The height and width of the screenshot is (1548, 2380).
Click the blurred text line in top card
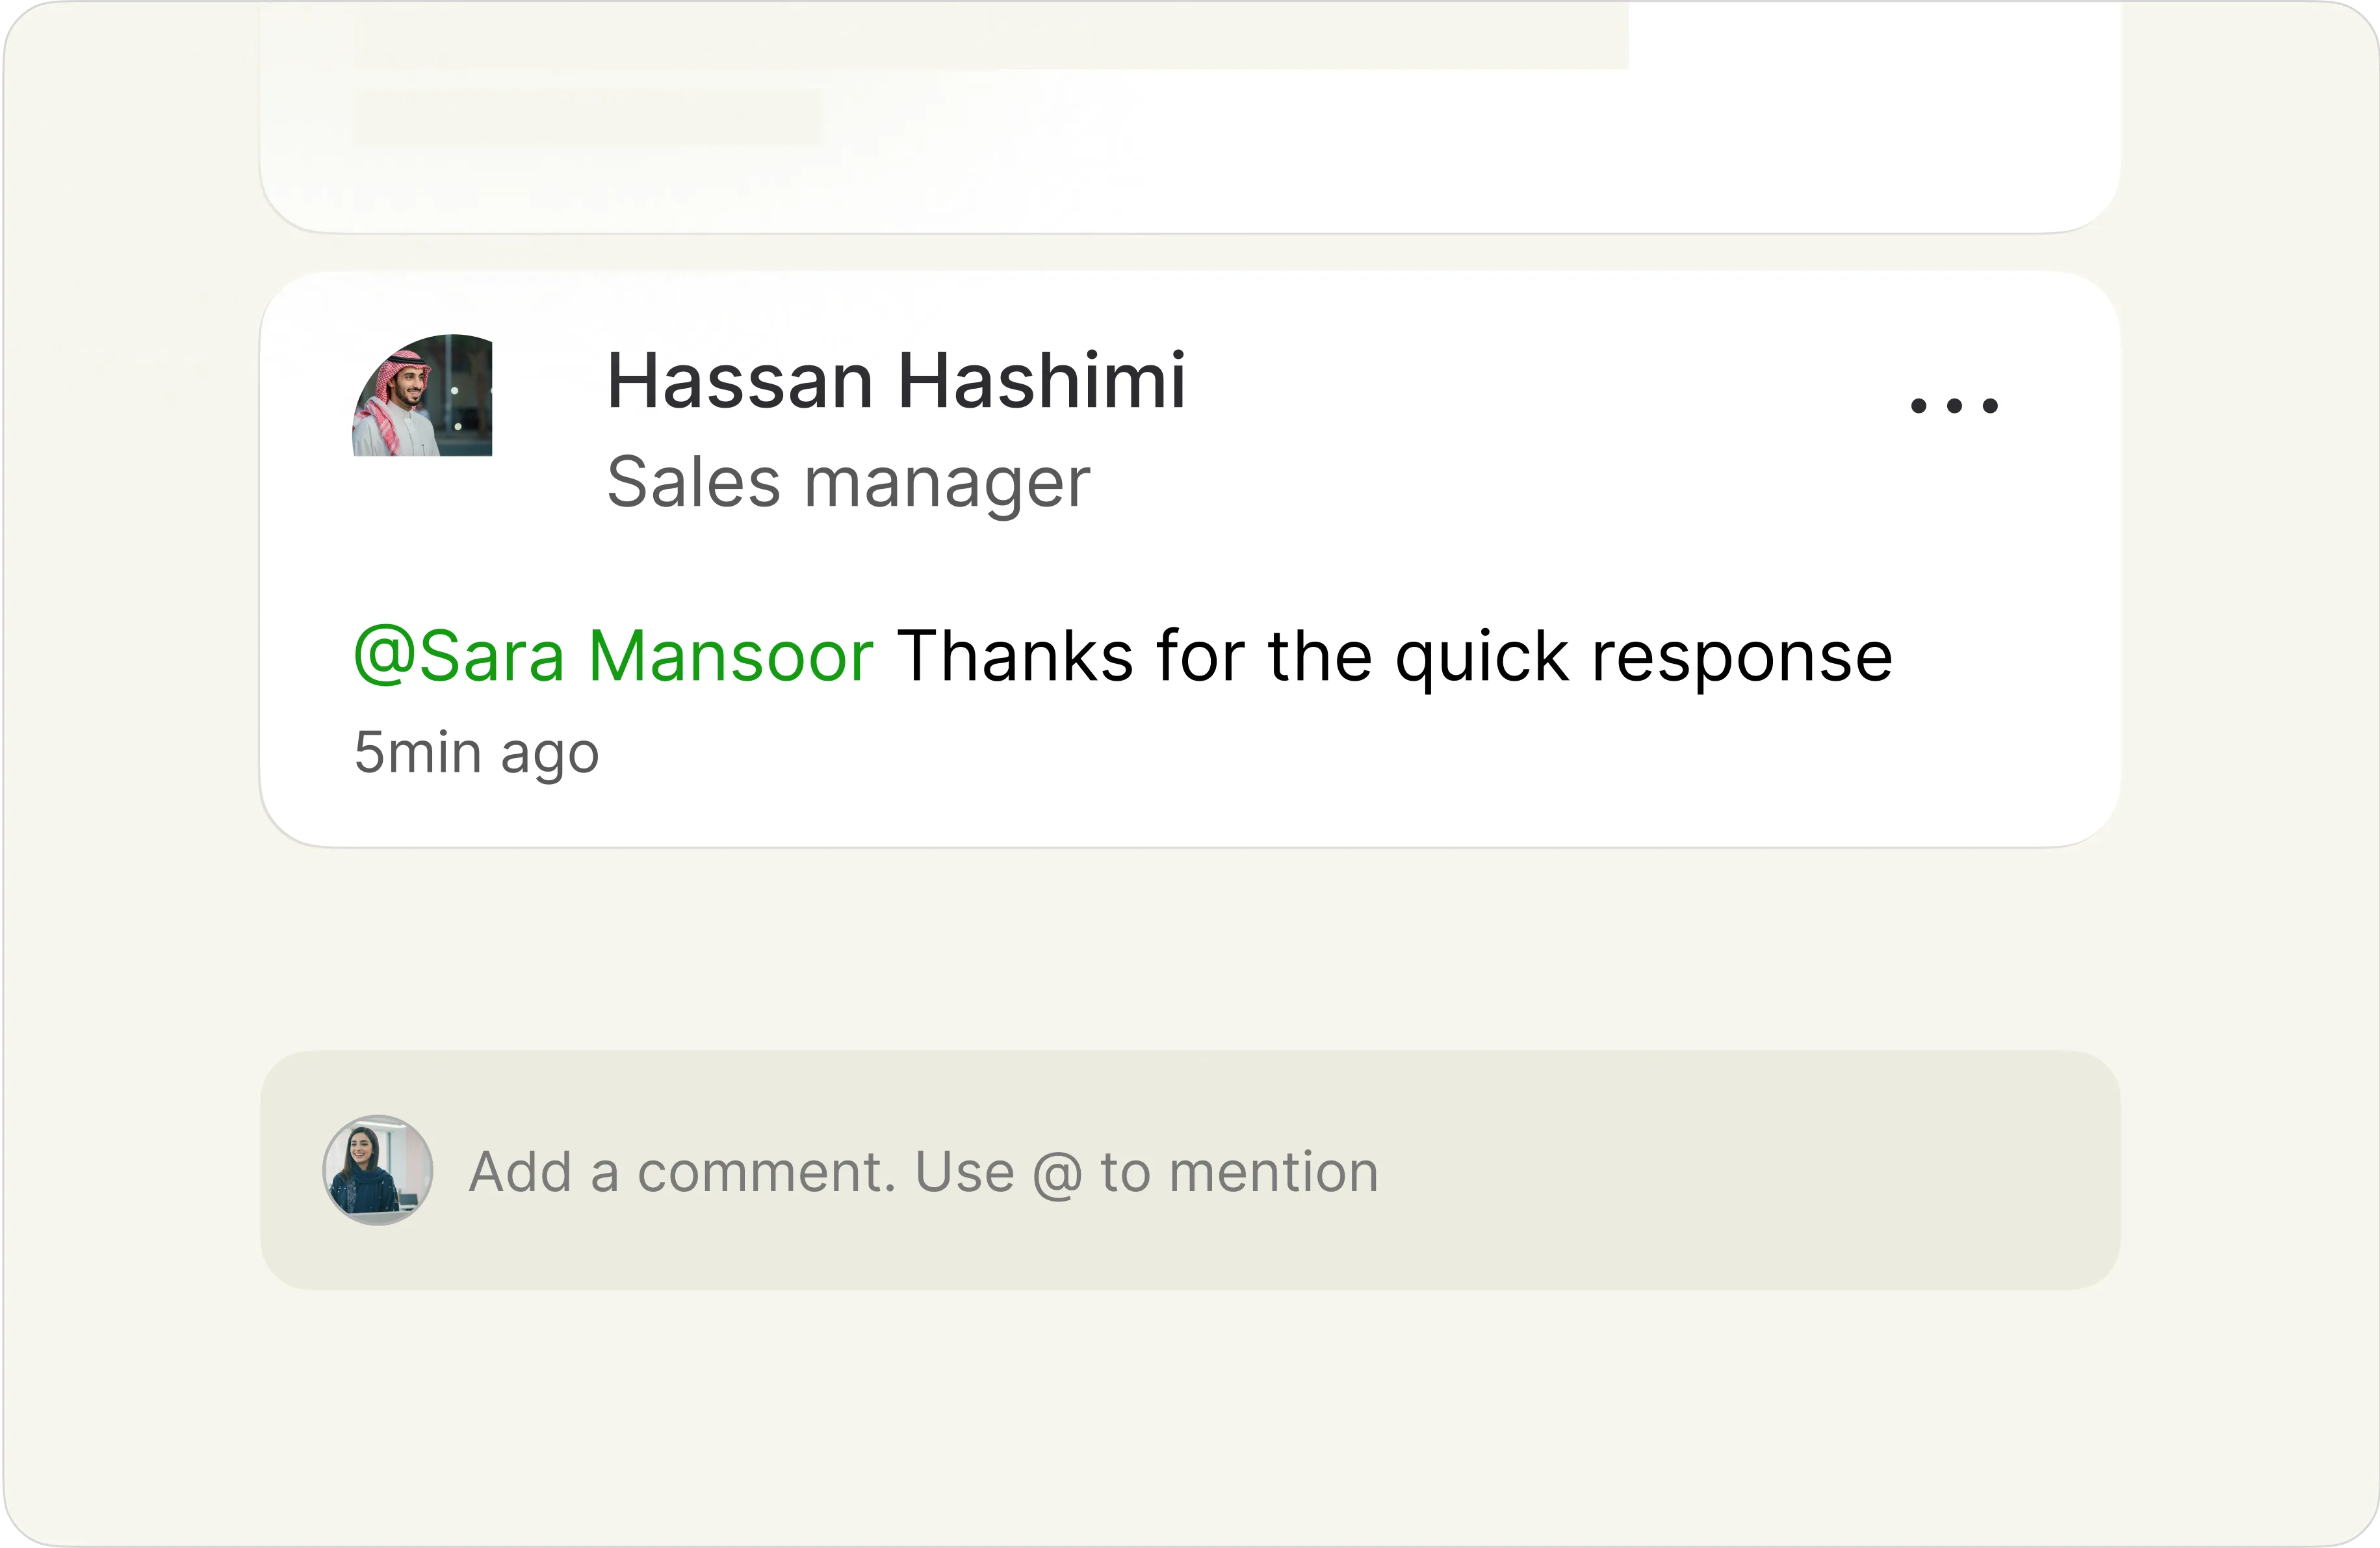586,118
